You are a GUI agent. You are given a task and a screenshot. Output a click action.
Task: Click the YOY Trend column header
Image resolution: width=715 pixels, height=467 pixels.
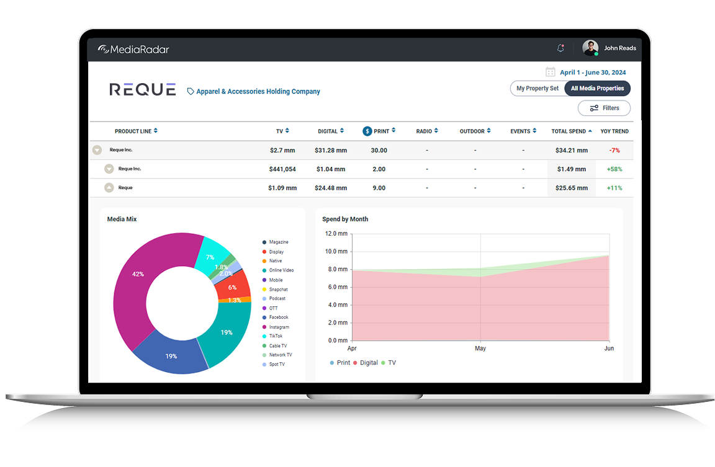coord(614,131)
